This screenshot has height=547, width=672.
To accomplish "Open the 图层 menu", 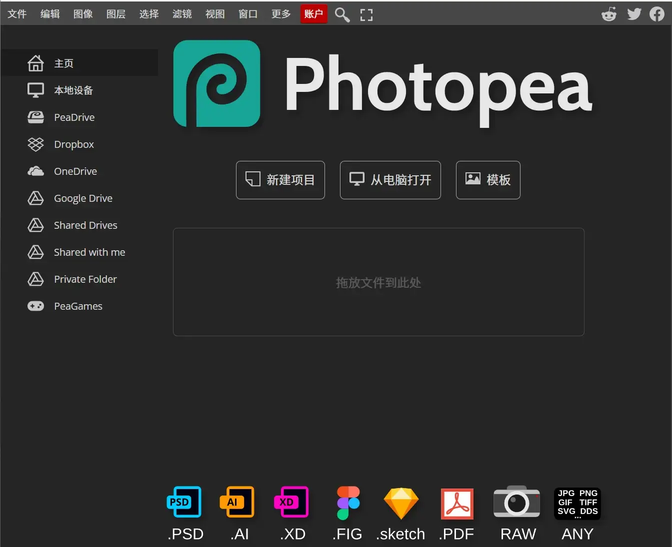I will pyautogui.click(x=116, y=14).
